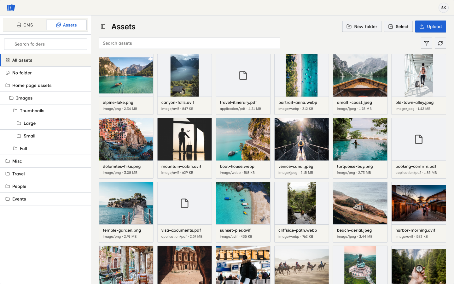Open the amalfi-coast.jpeg thumbnail
The image size is (454, 284).
(360, 75)
